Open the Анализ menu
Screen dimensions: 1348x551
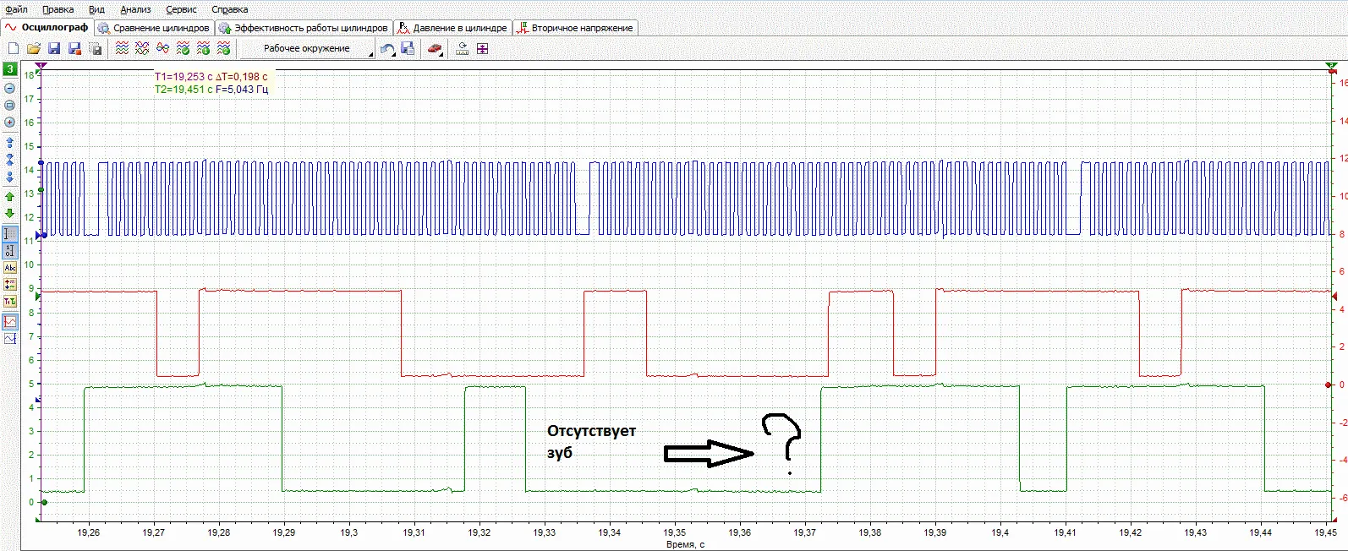pyautogui.click(x=135, y=9)
